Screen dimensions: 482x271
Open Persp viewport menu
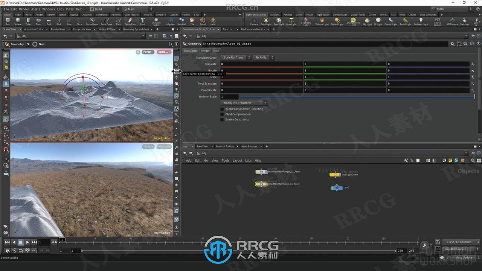point(148,52)
